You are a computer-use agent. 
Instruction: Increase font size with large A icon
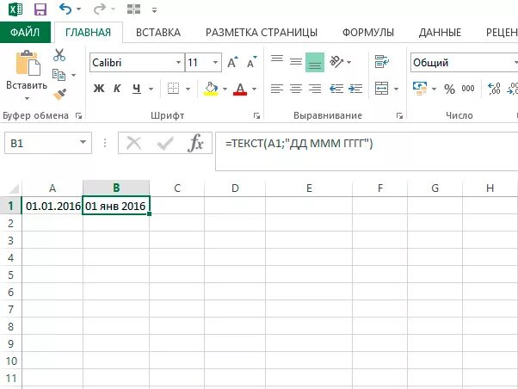(x=232, y=62)
